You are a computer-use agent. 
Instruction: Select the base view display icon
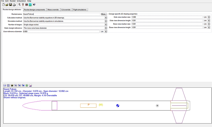tap(8, 85)
